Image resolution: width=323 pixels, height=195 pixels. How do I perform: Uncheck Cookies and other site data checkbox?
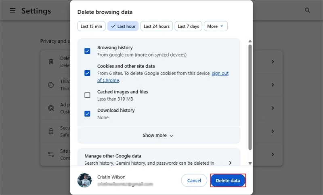point(87,73)
